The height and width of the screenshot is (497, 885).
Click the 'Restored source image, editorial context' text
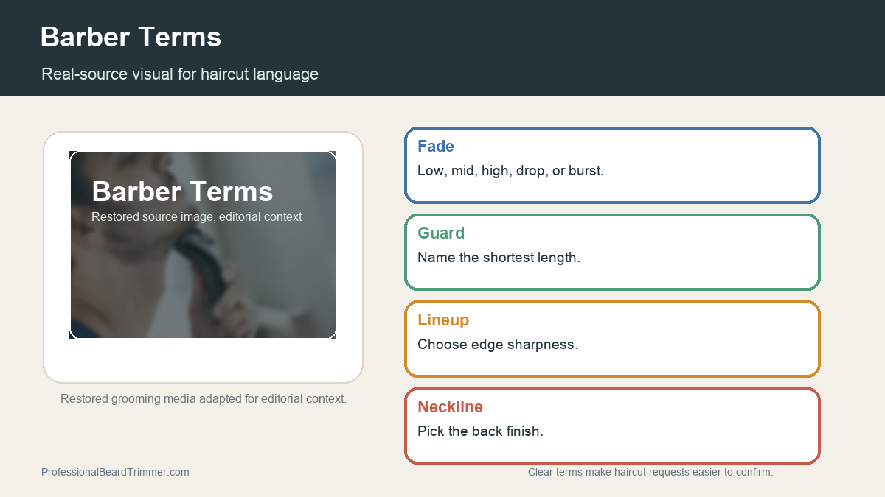197,217
